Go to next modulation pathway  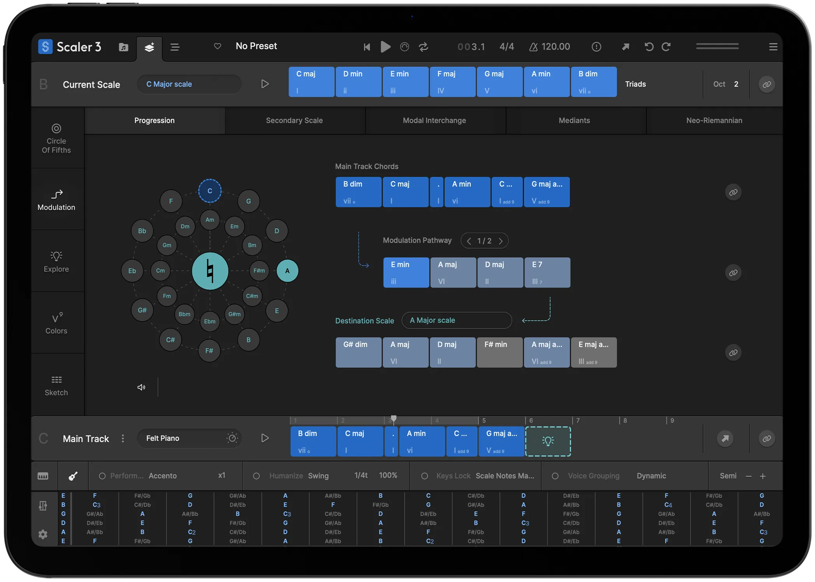(501, 241)
